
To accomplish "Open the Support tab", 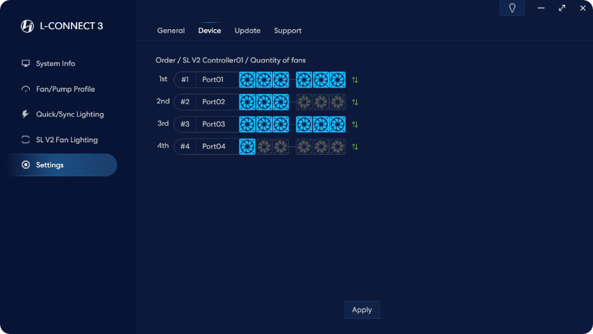I will point(287,31).
